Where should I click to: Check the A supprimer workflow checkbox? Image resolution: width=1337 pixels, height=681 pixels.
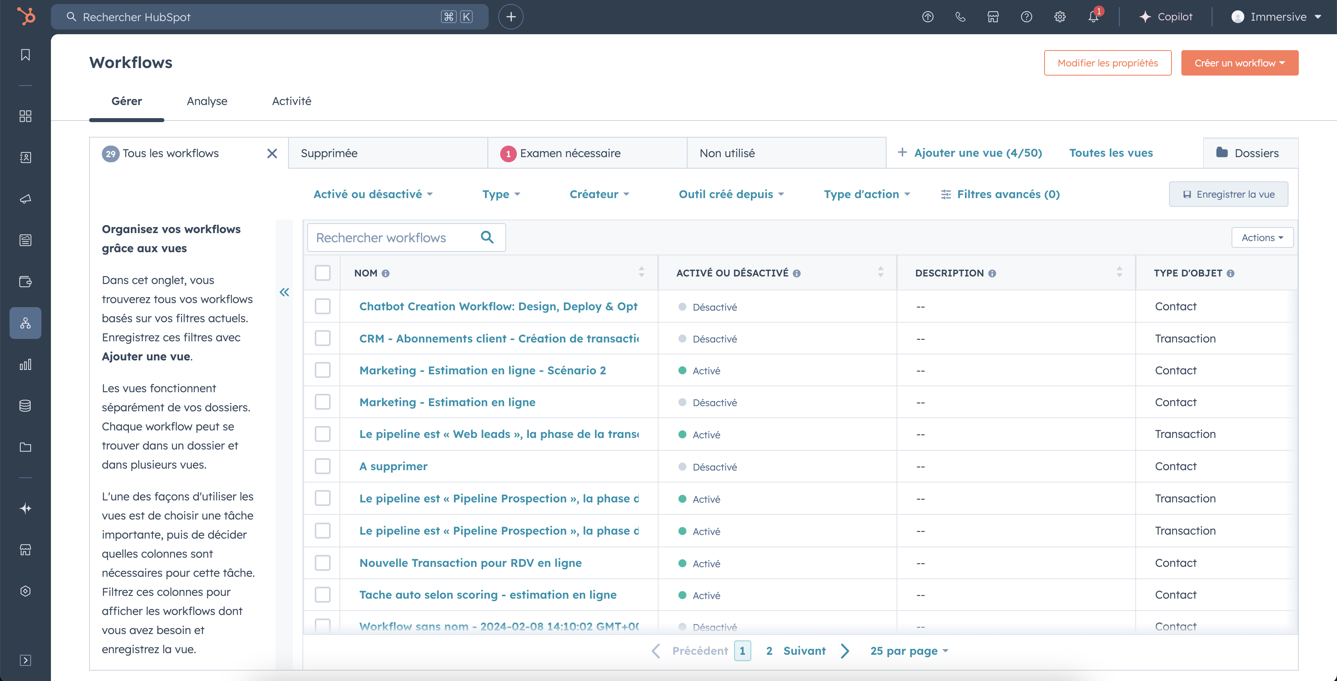322,466
